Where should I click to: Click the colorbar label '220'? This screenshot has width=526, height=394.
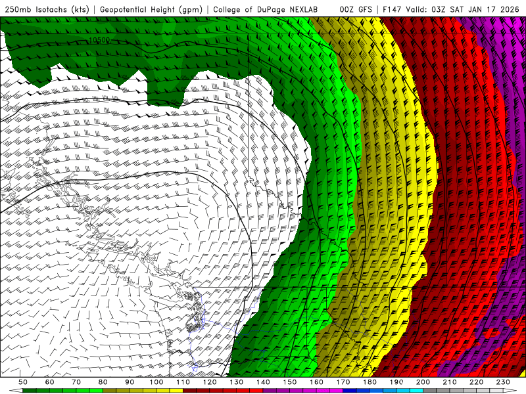476,382
